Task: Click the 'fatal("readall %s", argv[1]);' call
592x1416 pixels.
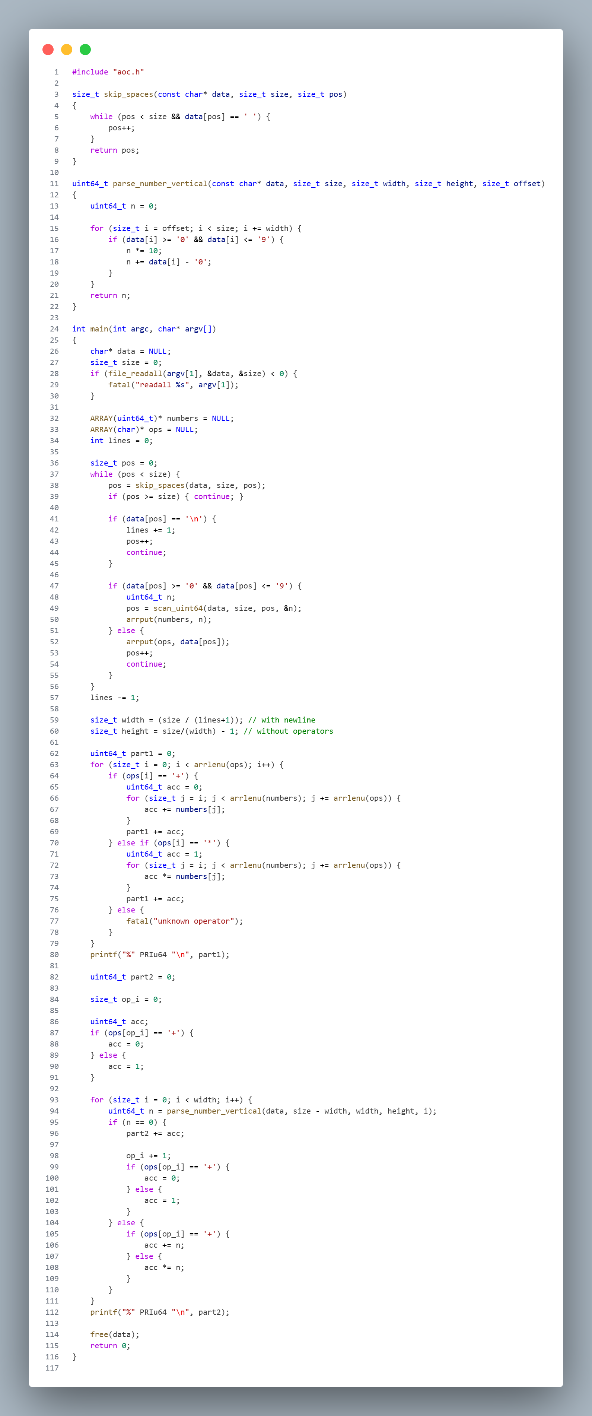Action: (174, 385)
